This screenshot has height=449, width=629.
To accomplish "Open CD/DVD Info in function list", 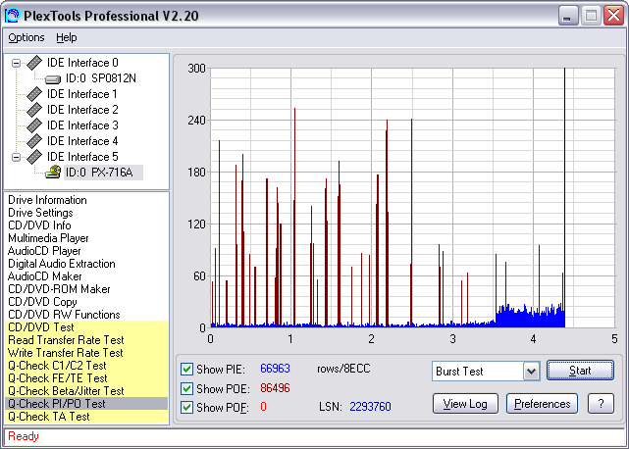I will pos(39,225).
